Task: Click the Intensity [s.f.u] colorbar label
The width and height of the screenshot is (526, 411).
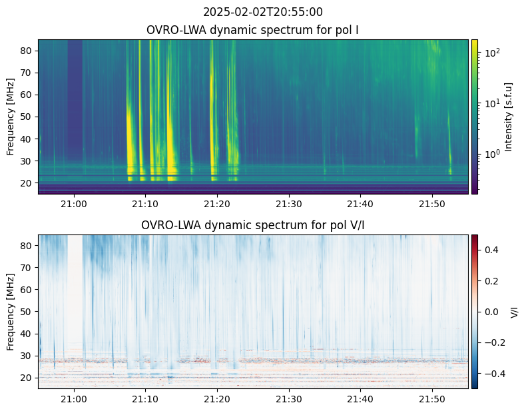Action: 509,117
